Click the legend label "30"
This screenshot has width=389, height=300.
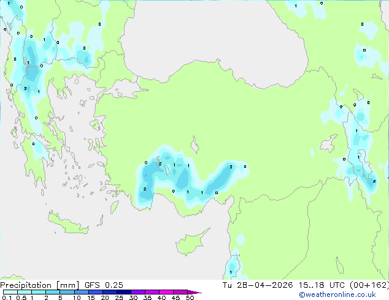coord(133,298)
